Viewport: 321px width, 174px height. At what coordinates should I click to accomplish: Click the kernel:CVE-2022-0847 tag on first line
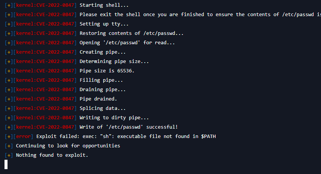pos(45,5)
